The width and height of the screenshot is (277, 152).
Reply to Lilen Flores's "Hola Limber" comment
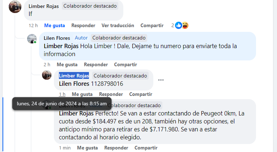tap(96, 64)
